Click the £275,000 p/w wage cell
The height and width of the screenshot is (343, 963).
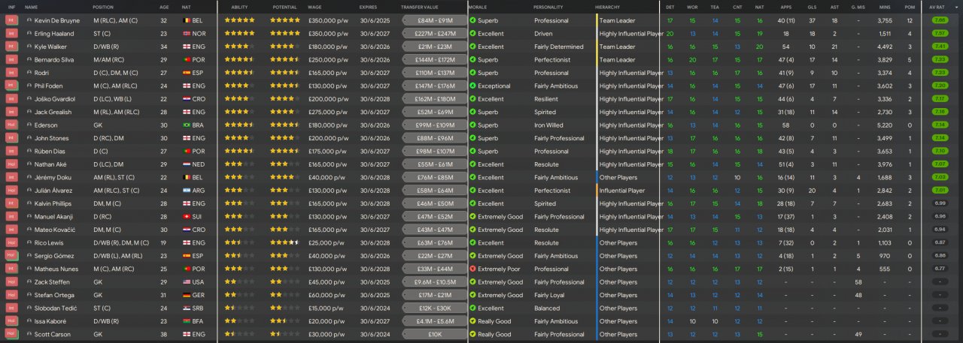coord(328,112)
